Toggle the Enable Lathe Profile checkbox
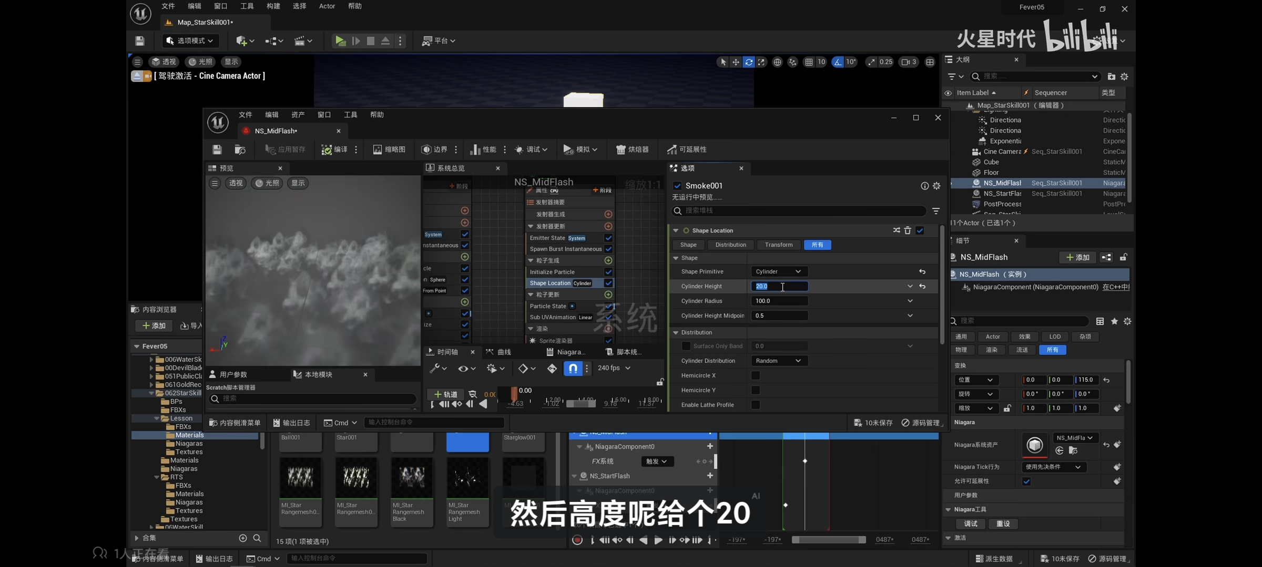The width and height of the screenshot is (1262, 567). pyautogui.click(x=756, y=405)
